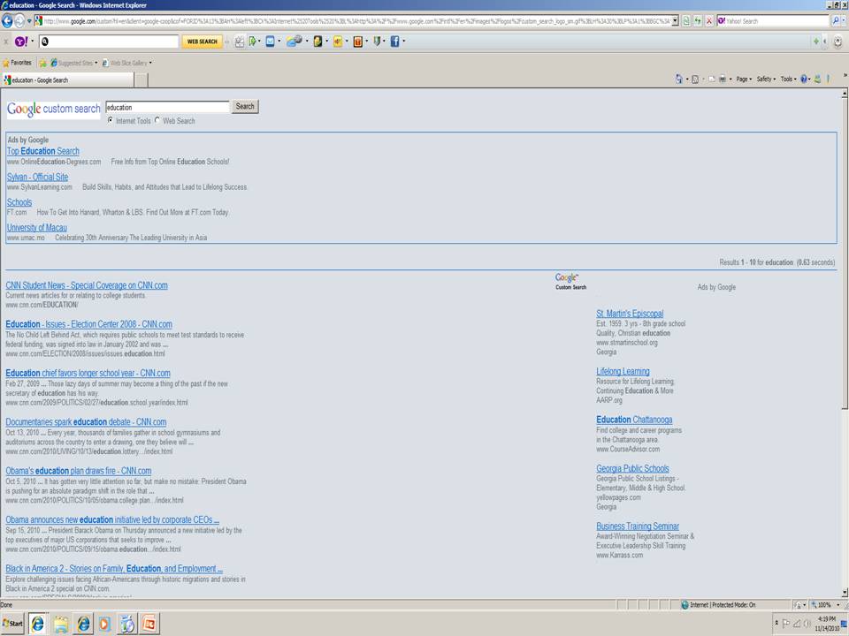Click the green plus icon on Yahoo toolbar
The width and height of the screenshot is (849, 636).
[816, 42]
